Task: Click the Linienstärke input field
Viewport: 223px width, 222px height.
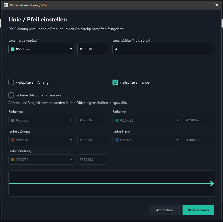Action: coord(163,49)
